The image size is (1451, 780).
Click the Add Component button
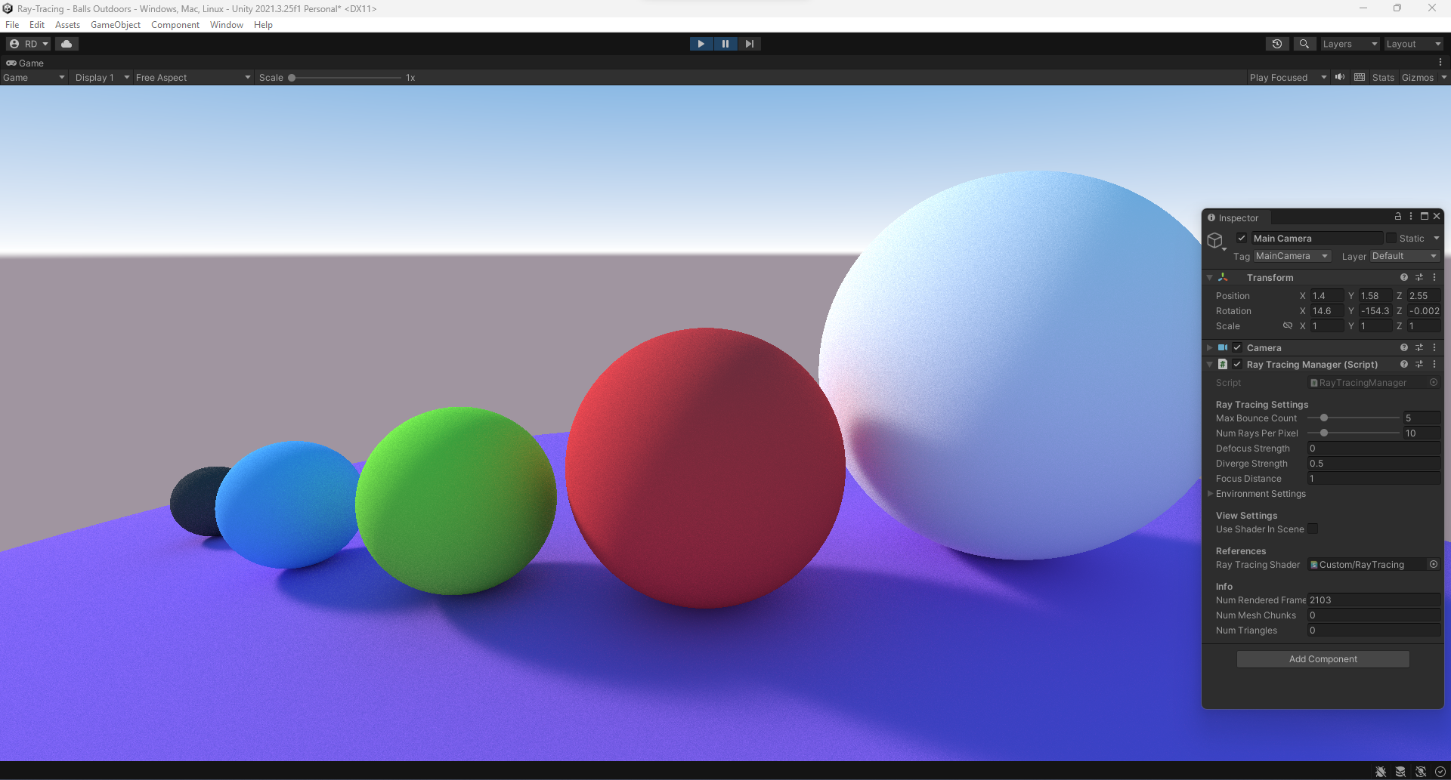click(x=1322, y=658)
